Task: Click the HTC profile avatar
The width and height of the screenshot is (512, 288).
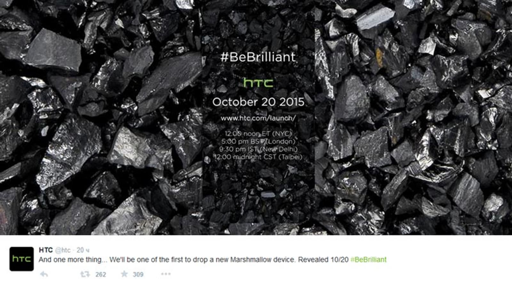Action: pos(21,259)
